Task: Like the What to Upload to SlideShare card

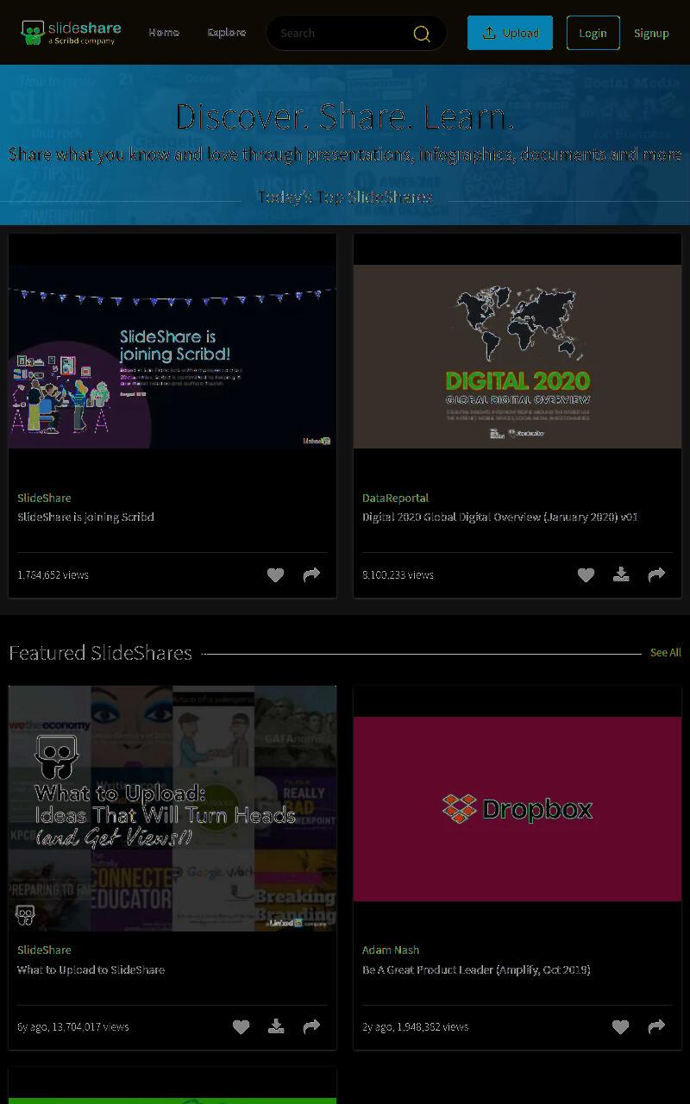Action: click(241, 1026)
